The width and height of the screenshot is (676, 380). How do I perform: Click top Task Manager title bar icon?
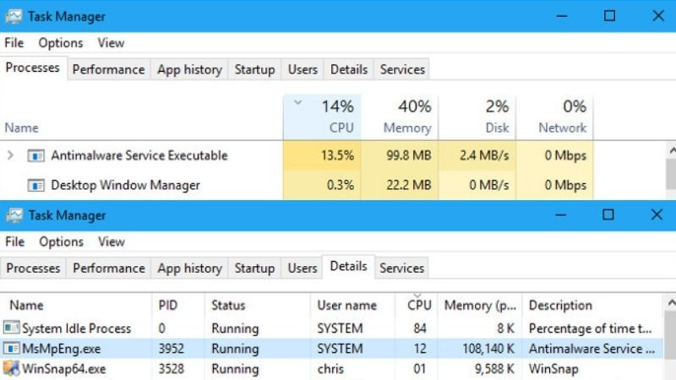(14, 16)
